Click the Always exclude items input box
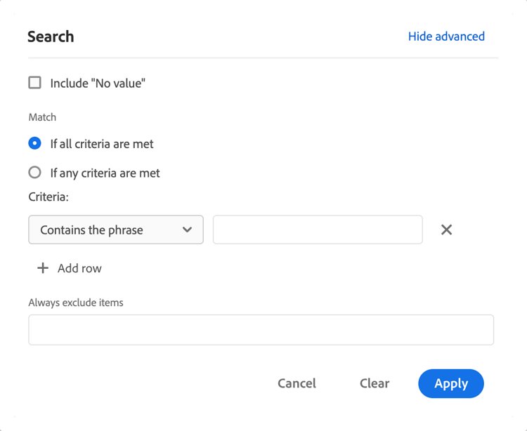This screenshot has width=527, height=431. click(x=261, y=330)
